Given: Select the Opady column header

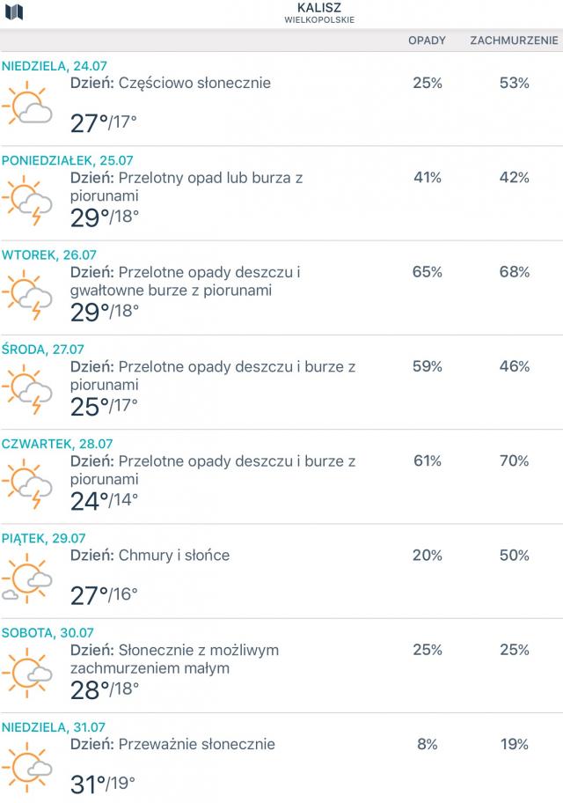Looking at the screenshot, I should pyautogui.click(x=427, y=41).
